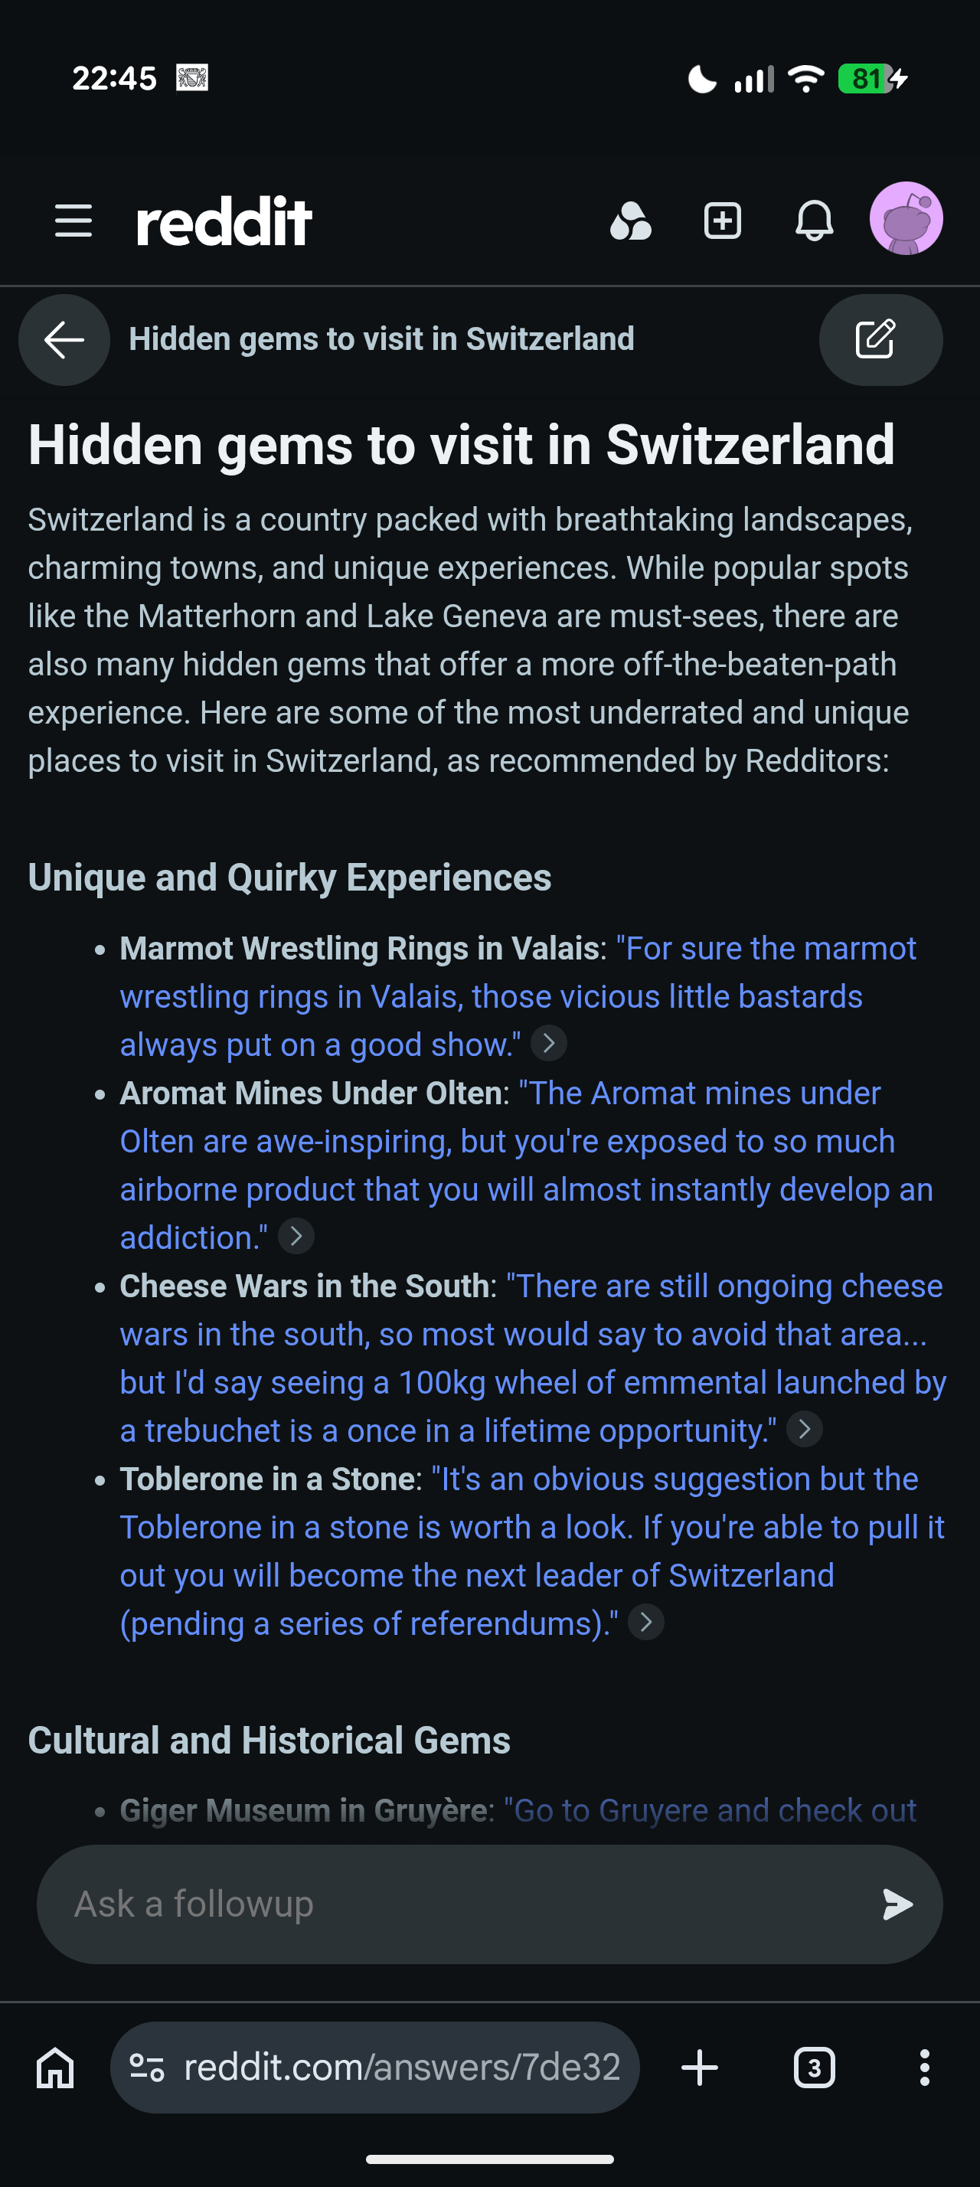
Task: Open the browser tab switcher showing 3
Action: point(814,2068)
